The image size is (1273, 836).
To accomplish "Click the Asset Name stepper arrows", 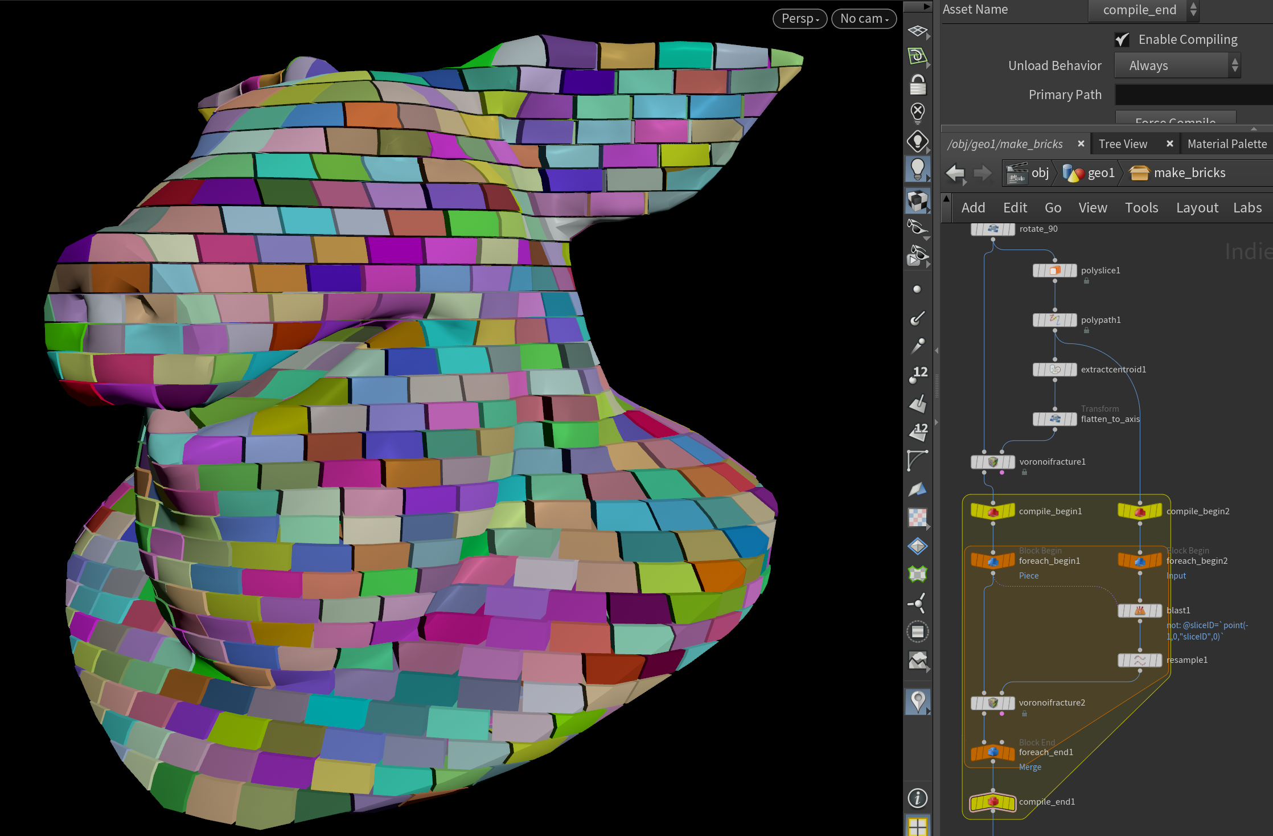I will coord(1193,10).
